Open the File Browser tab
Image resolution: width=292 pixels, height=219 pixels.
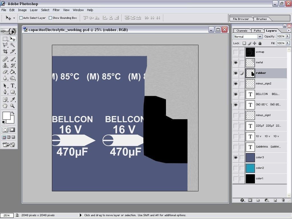click(x=241, y=19)
